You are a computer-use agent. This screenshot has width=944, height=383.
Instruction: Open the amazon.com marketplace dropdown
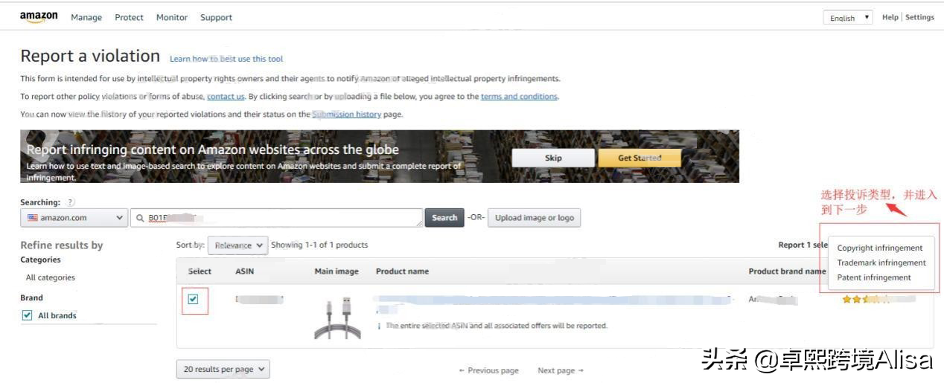tap(74, 218)
